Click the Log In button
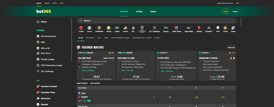Image resolution: width=274 pixels, height=107 pixels. [235, 12]
